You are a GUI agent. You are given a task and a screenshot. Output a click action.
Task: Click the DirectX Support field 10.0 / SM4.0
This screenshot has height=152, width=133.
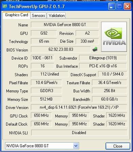pyautogui.click(x=113, y=74)
